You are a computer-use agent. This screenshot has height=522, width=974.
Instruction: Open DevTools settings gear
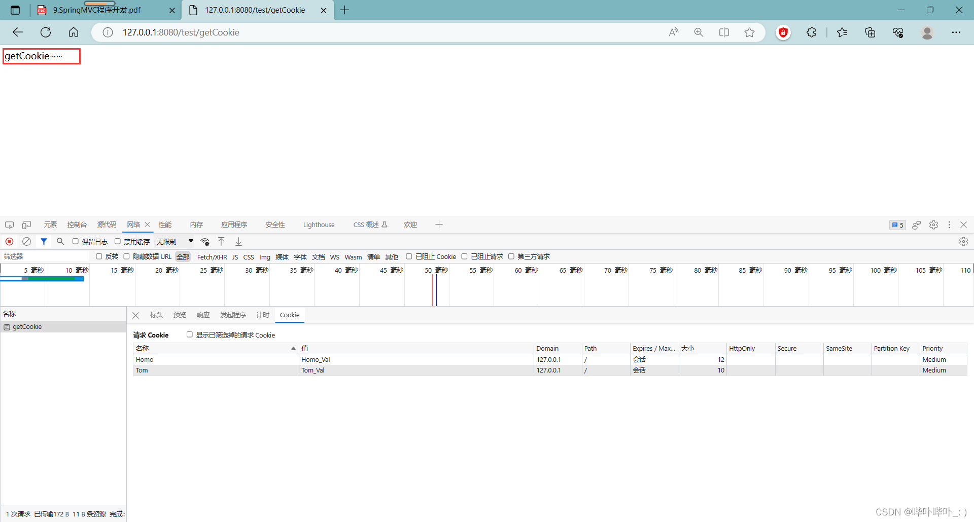coord(933,225)
